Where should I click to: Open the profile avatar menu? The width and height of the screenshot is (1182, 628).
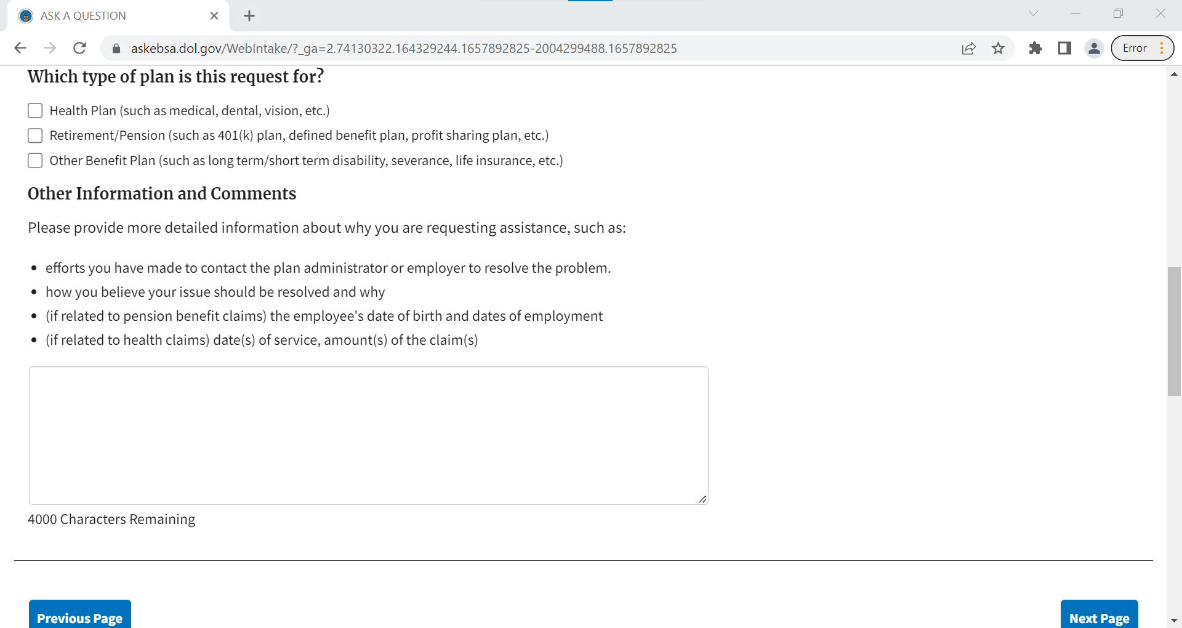(1094, 48)
